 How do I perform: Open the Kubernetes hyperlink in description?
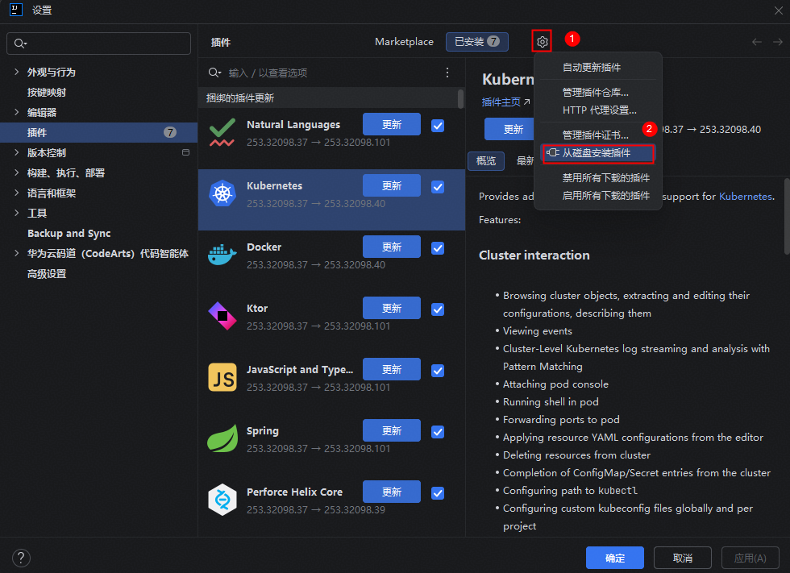pyautogui.click(x=745, y=197)
